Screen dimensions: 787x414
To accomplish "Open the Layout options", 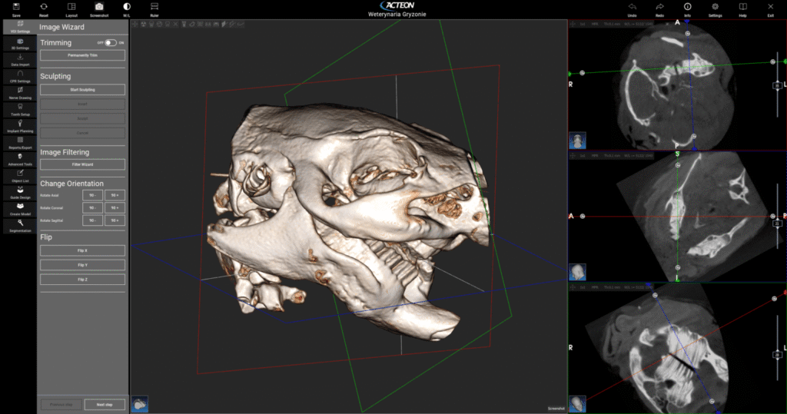I will tap(71, 7).
